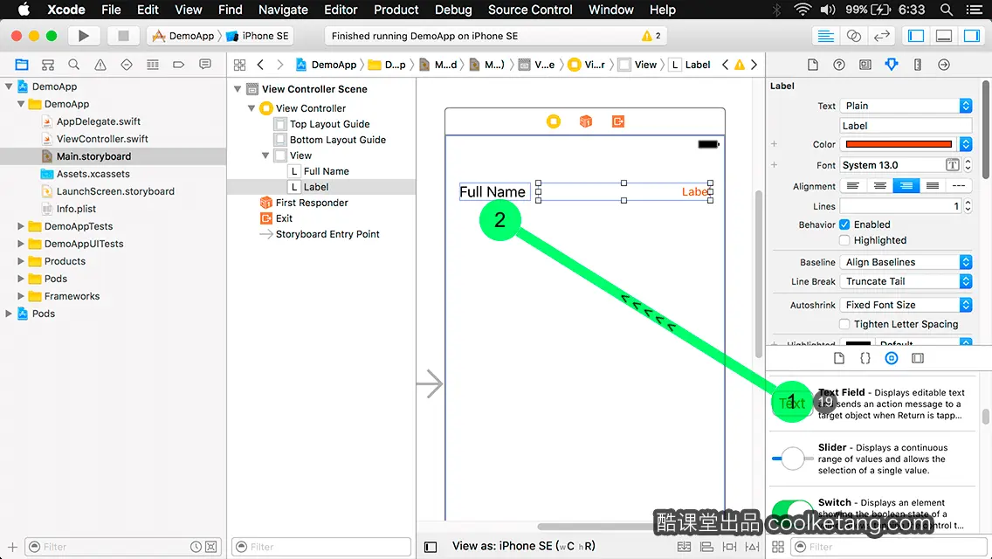
Task: Show the Media library
Action: pyautogui.click(x=918, y=358)
